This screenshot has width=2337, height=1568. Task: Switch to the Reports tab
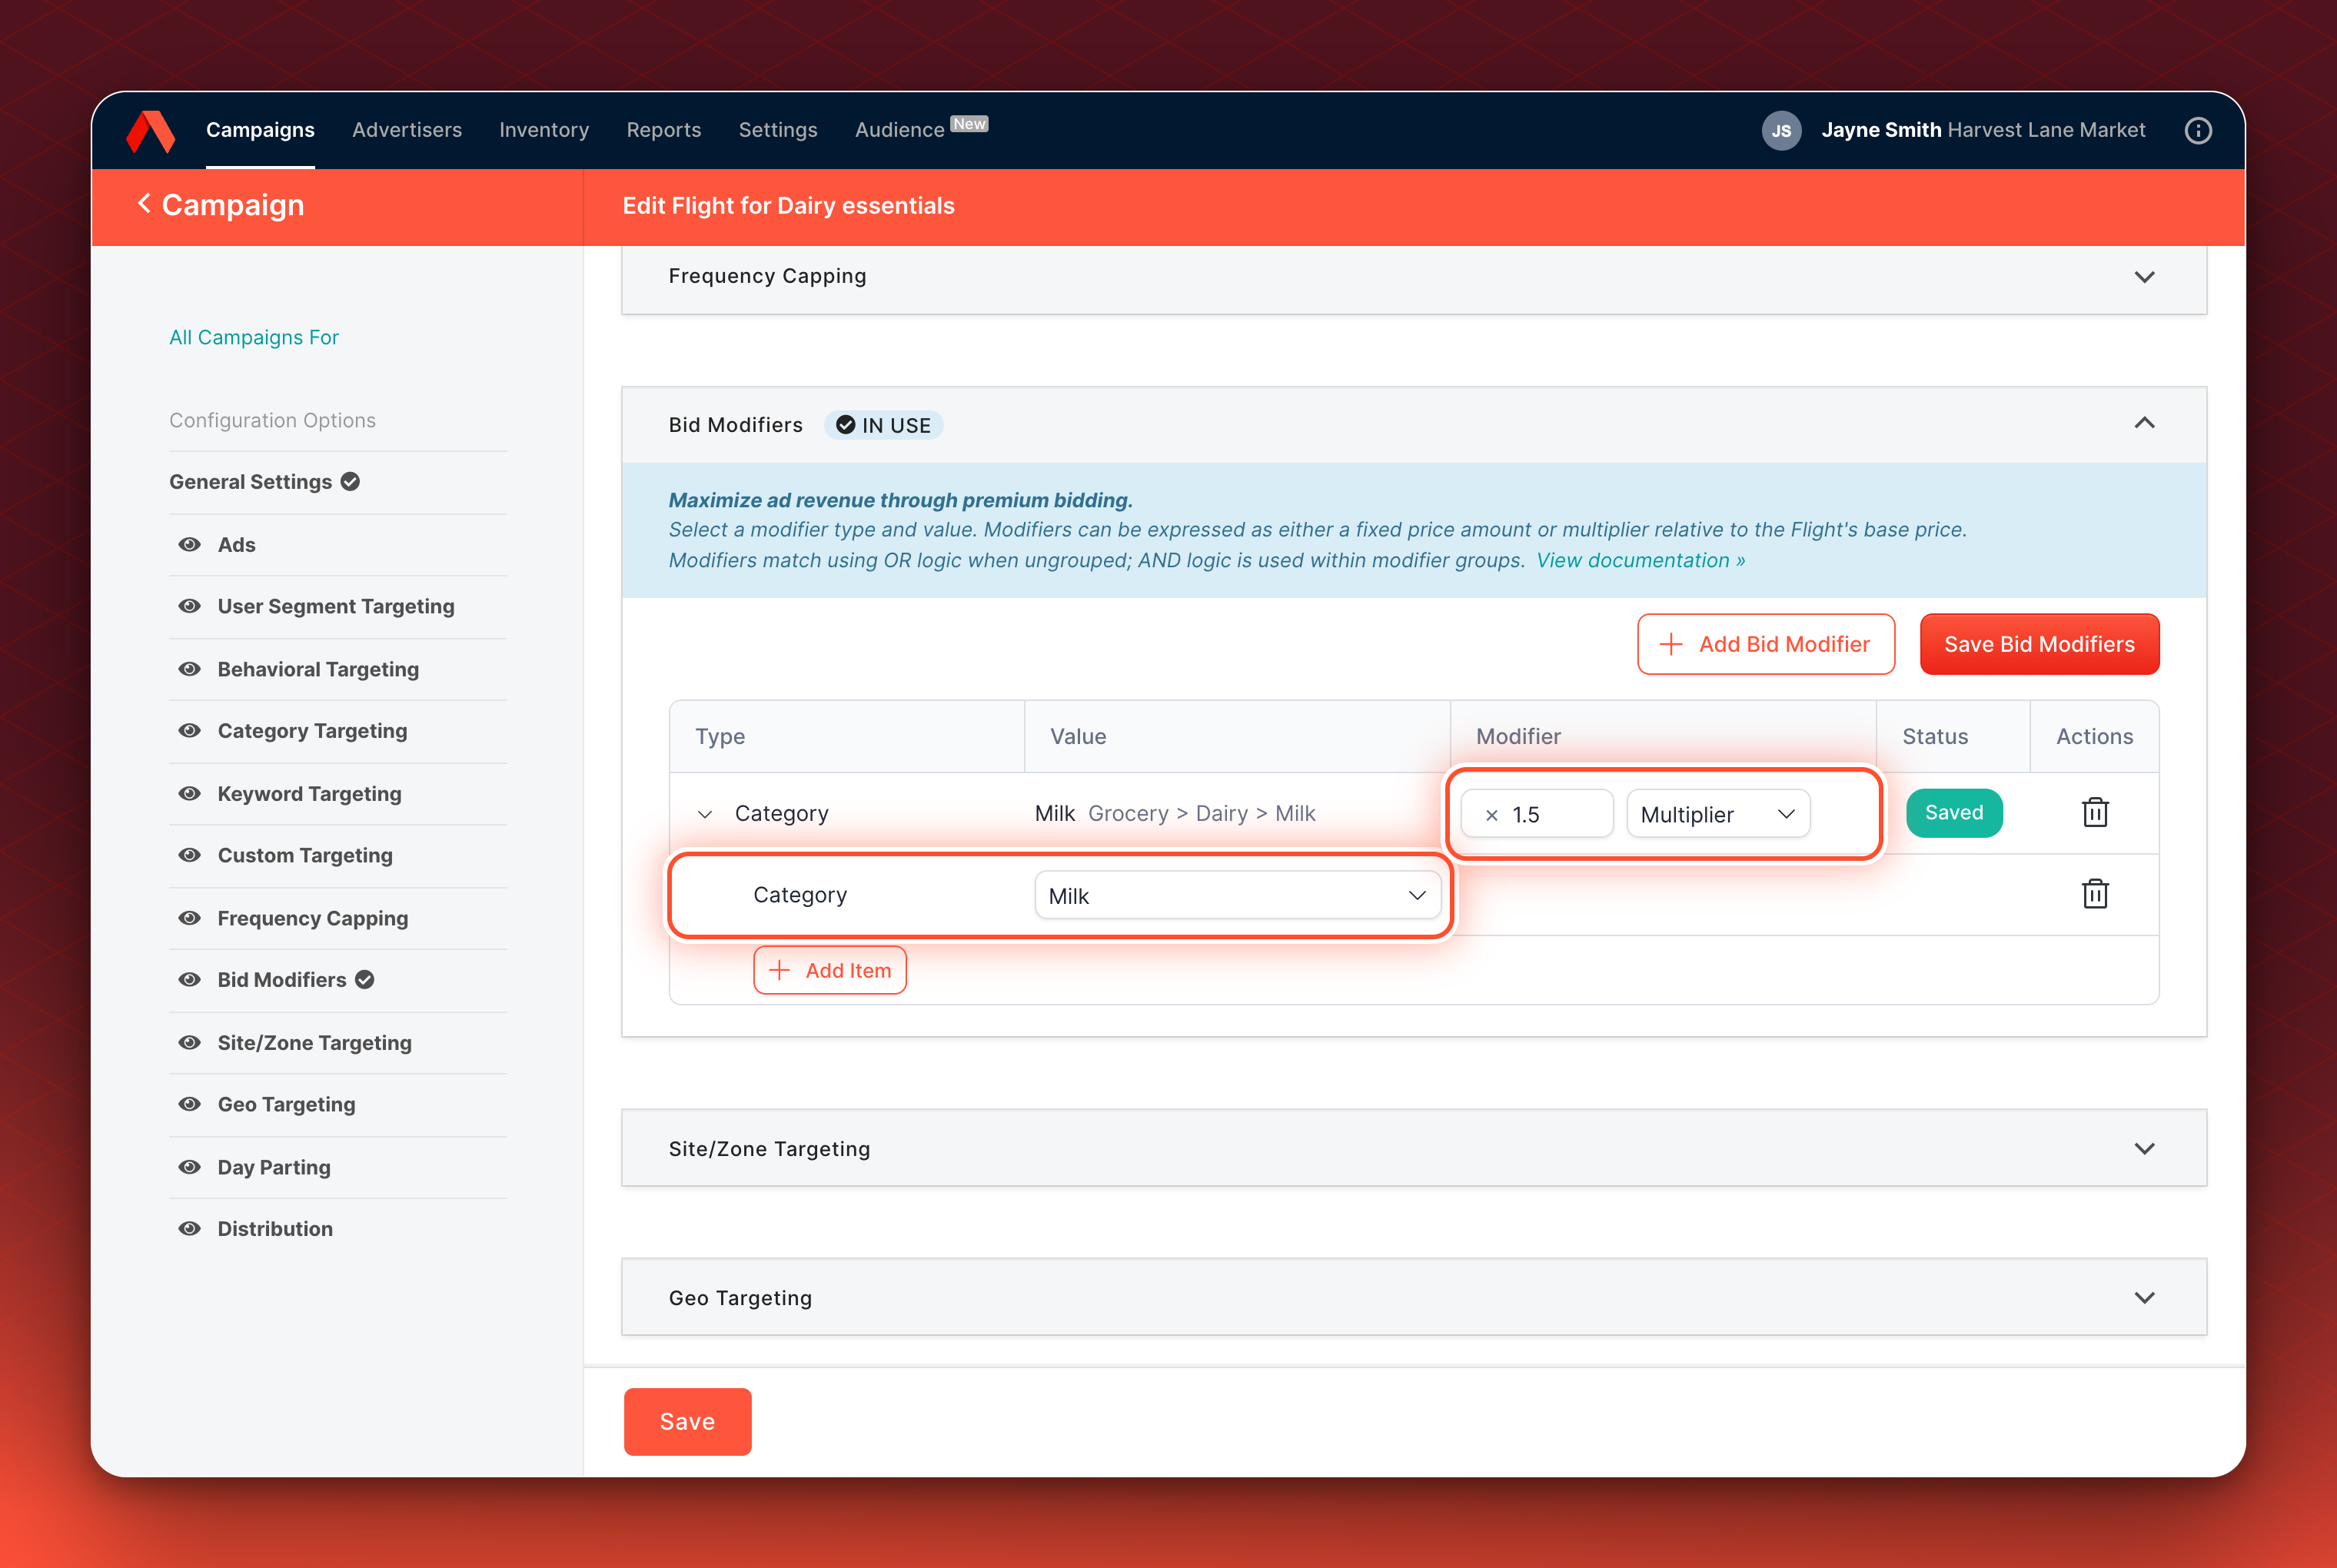(664, 130)
